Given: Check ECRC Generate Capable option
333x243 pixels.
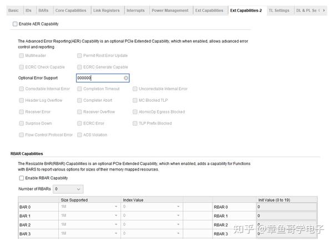Looking at the screenshot, I should click(x=79, y=67).
